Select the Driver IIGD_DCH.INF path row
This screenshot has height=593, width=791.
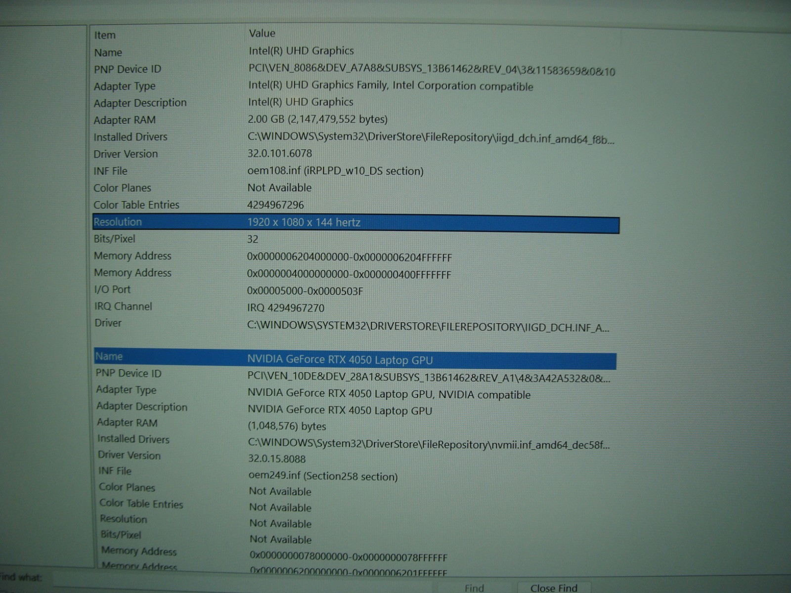[x=355, y=325]
